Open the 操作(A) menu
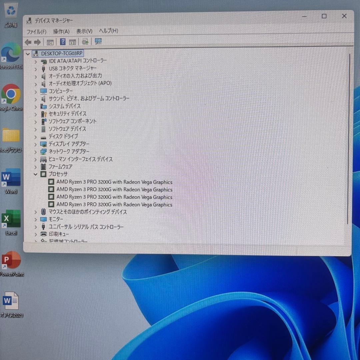The image size is (360, 360). pyautogui.click(x=61, y=31)
